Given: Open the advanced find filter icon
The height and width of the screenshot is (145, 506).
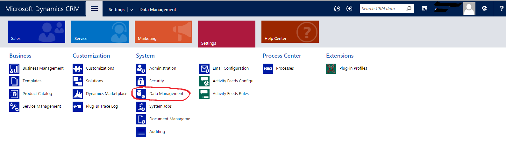Looking at the screenshot, I should [425, 9].
